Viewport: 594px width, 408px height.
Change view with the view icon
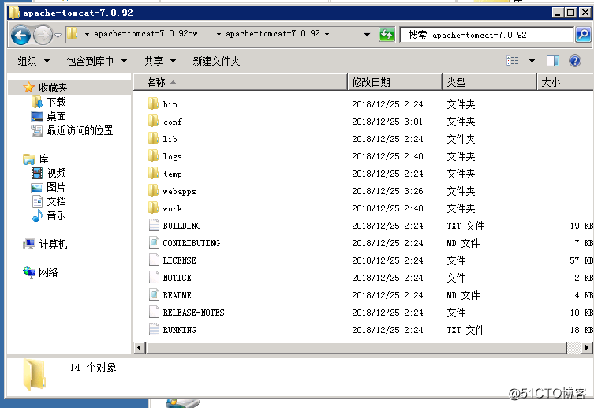click(513, 61)
